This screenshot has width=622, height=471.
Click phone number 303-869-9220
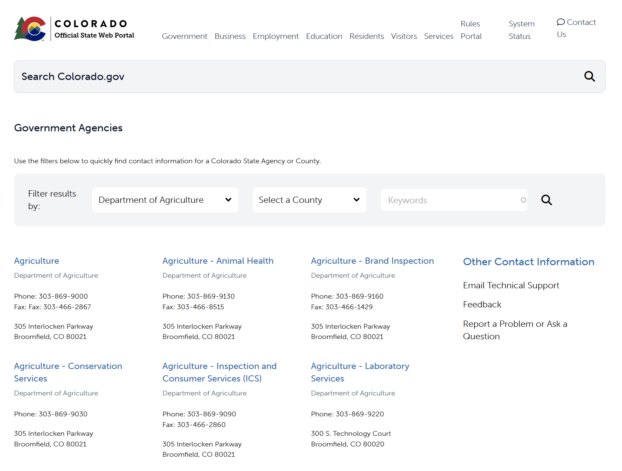pos(360,414)
